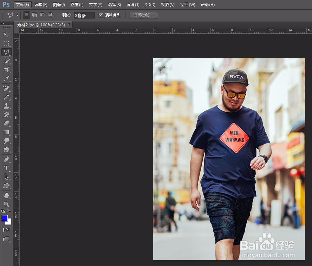Click the 羽化 feather input field
This screenshot has width=312, height=266.
coord(84,15)
